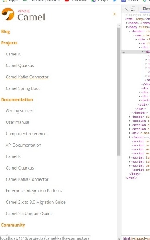Collapse the highlighted div node in DevTools
The height and width of the screenshot is (240, 150).
click(143, 52)
